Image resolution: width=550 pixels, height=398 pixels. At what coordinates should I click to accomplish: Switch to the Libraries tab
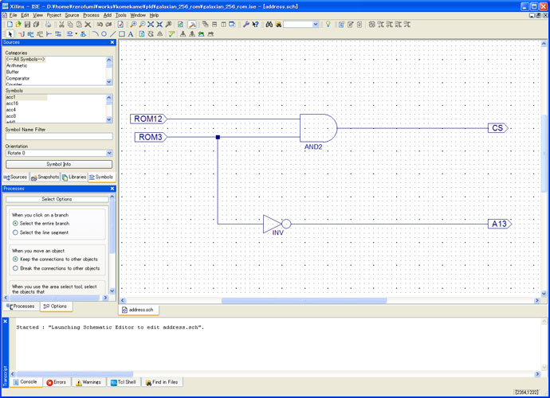[x=74, y=178]
